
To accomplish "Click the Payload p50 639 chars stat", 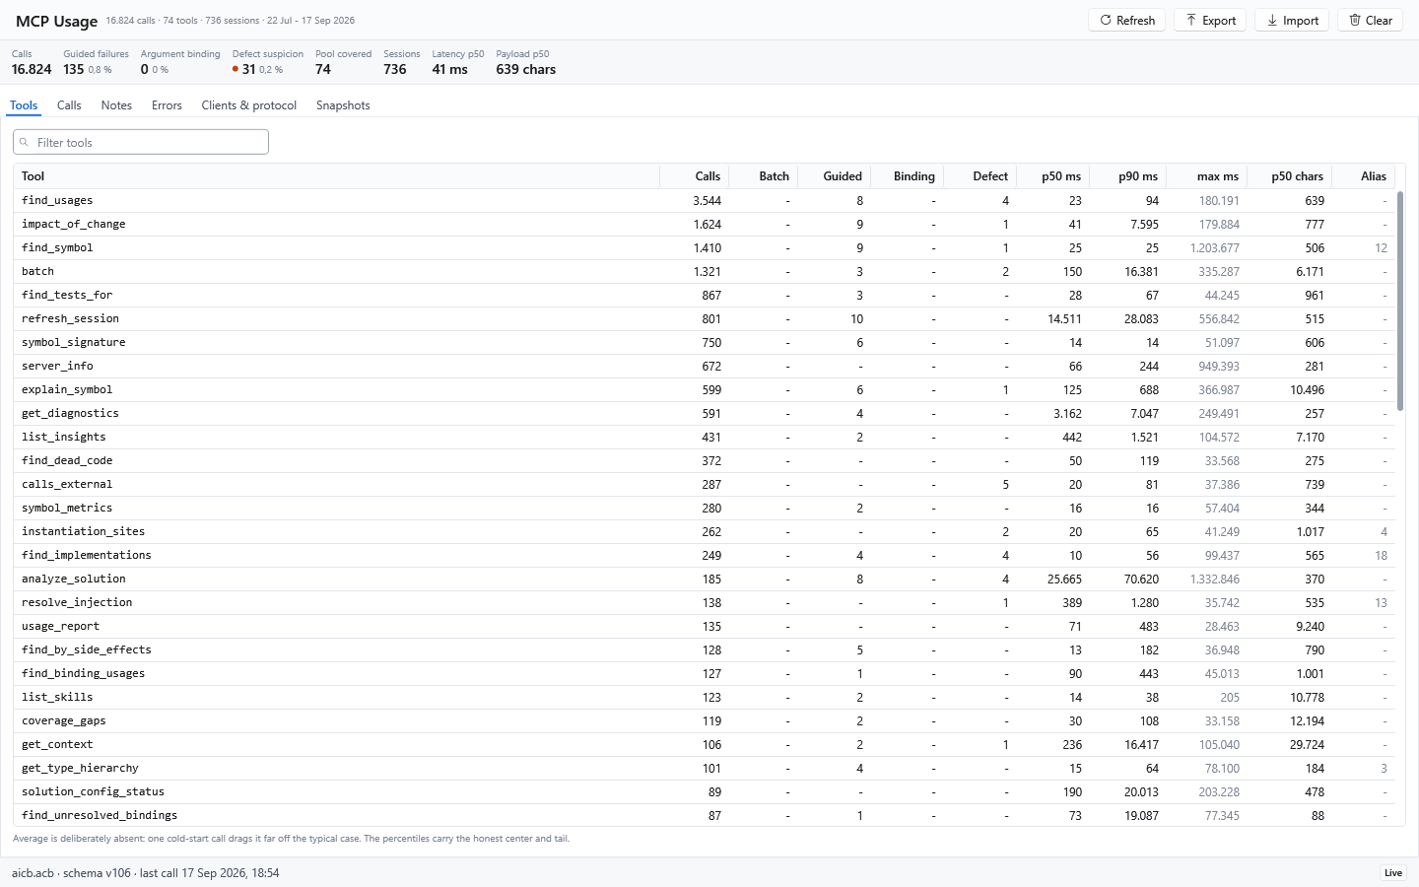I will [x=525, y=63].
